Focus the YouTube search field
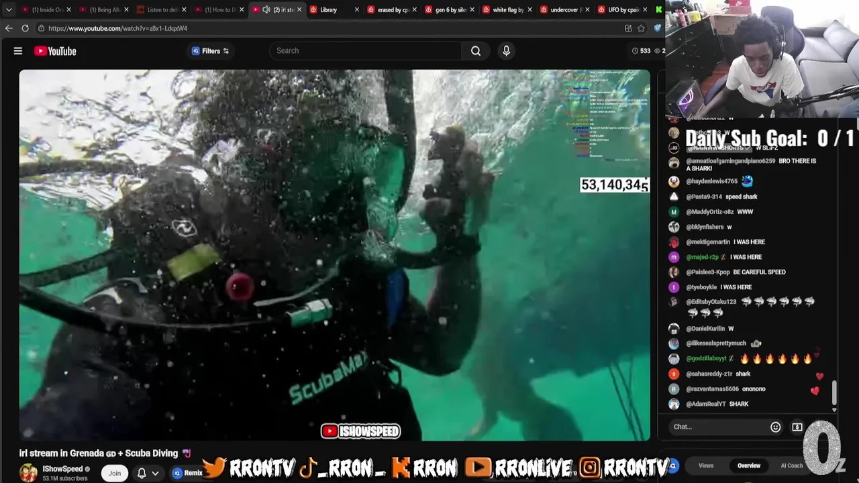 [x=366, y=51]
